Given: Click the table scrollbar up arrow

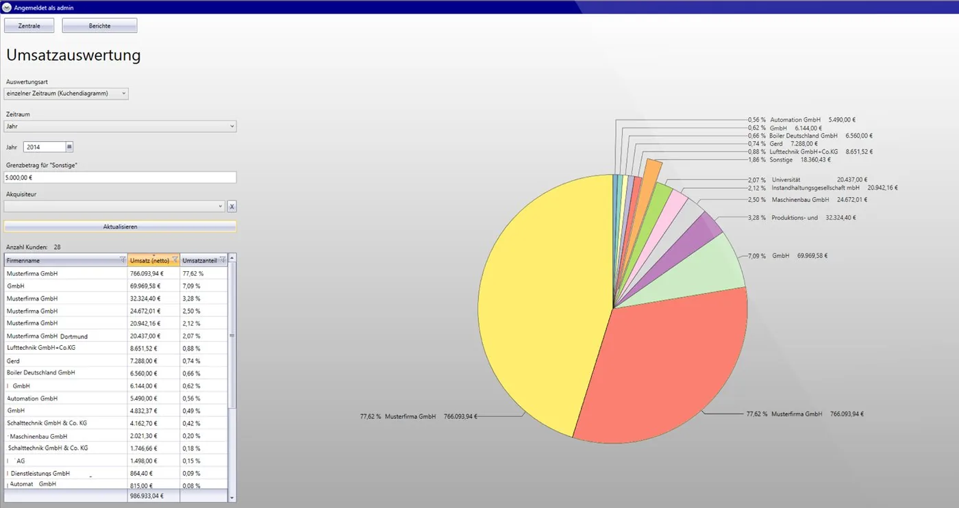Looking at the screenshot, I should point(232,259).
